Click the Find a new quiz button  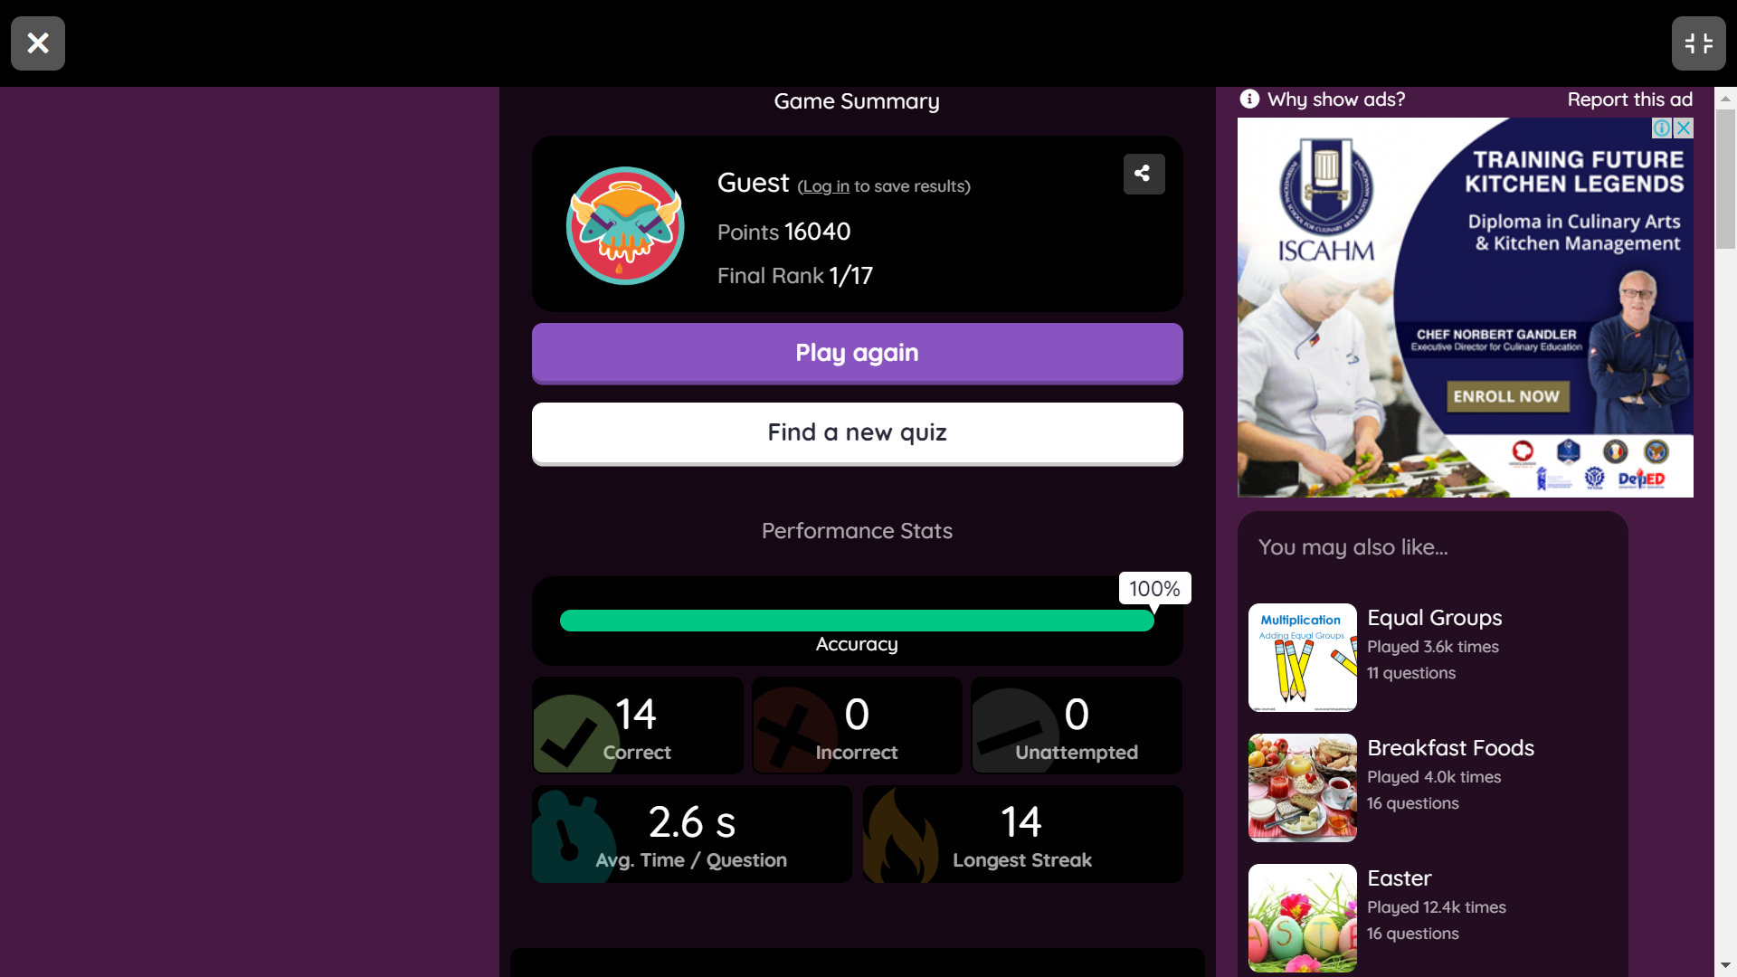click(x=857, y=432)
